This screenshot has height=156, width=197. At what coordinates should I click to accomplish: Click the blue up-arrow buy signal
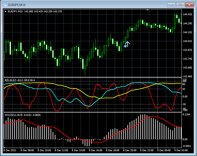(128, 44)
